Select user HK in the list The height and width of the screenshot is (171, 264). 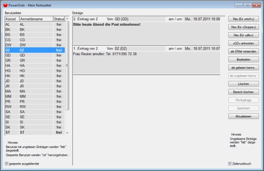coord(35,76)
